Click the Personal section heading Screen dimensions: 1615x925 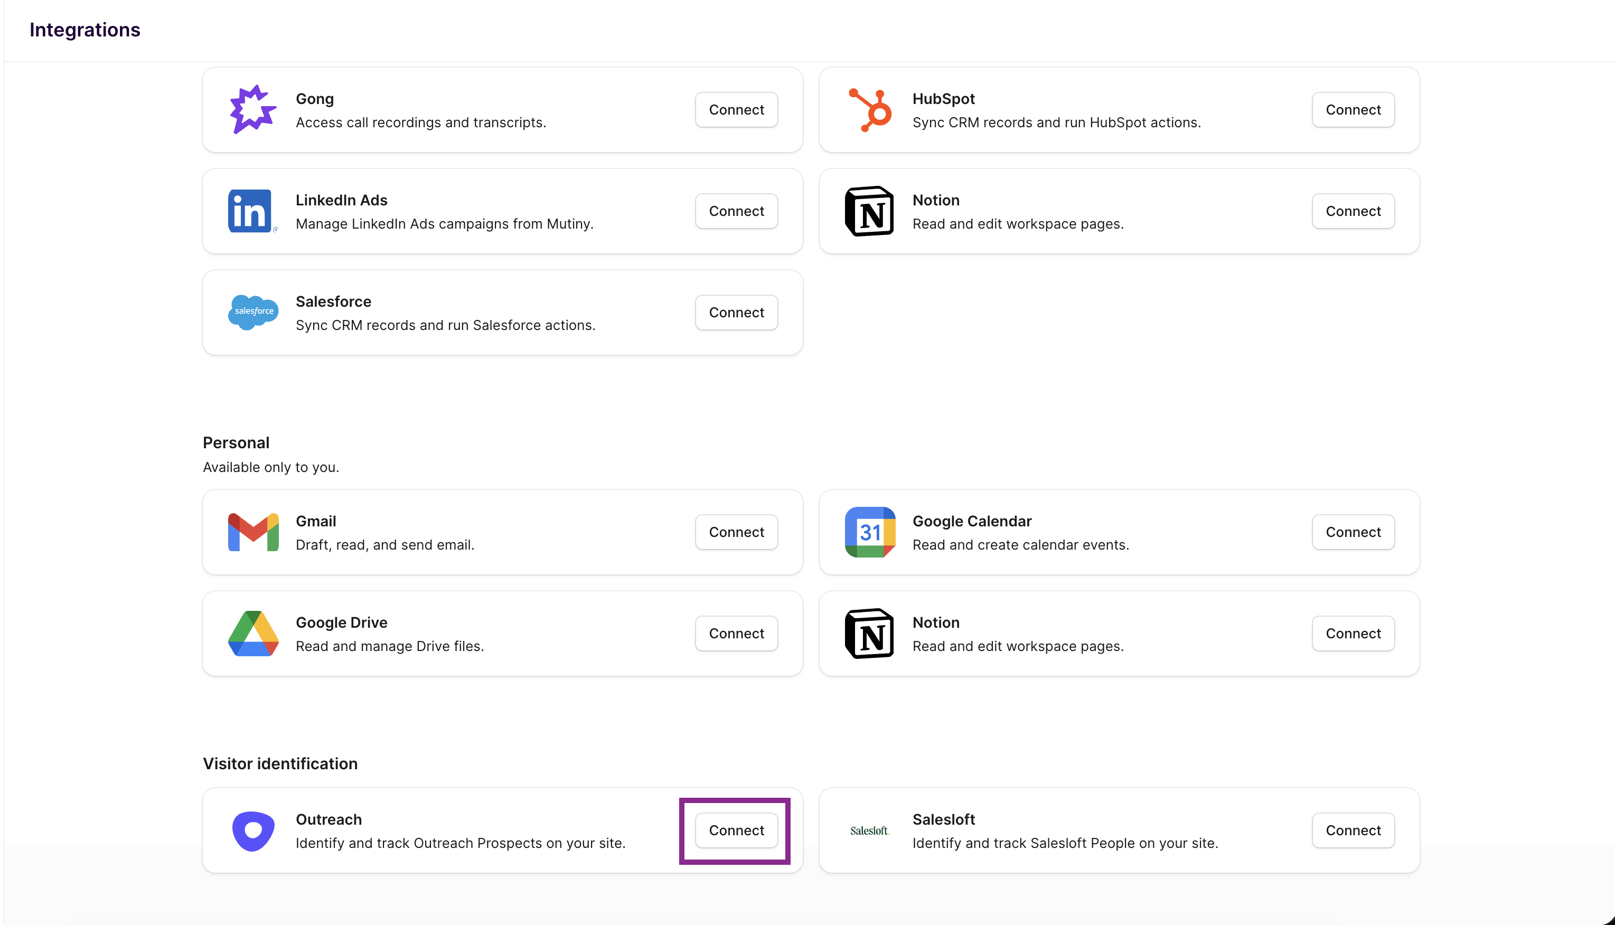click(236, 443)
